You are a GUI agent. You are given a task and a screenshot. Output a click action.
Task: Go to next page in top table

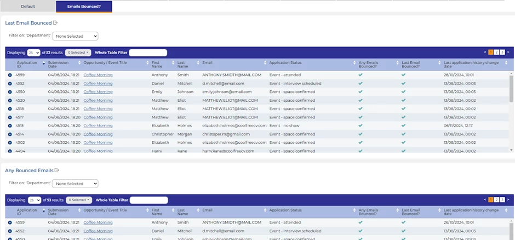[508, 52]
